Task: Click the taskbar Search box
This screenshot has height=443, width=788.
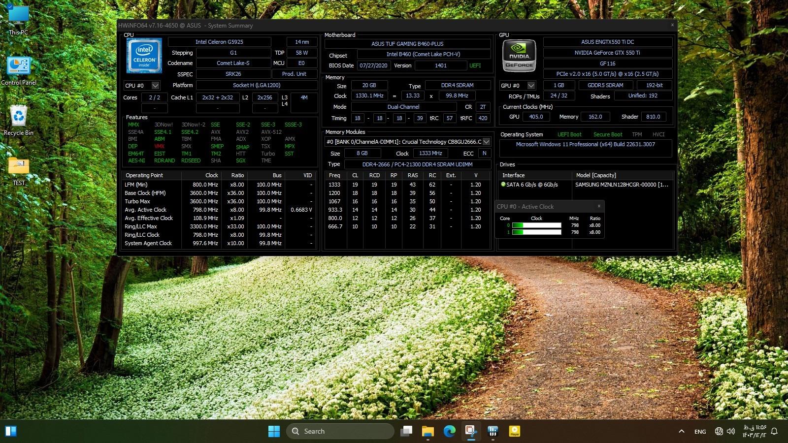Action: pos(340,431)
